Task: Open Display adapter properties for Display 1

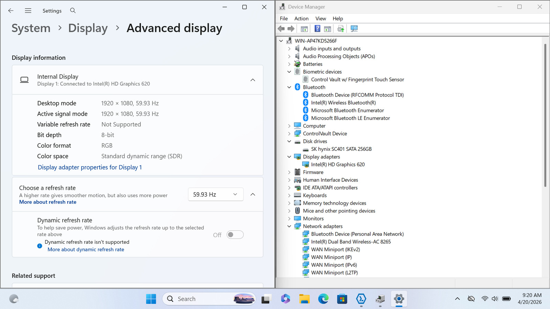Action: tap(90, 167)
